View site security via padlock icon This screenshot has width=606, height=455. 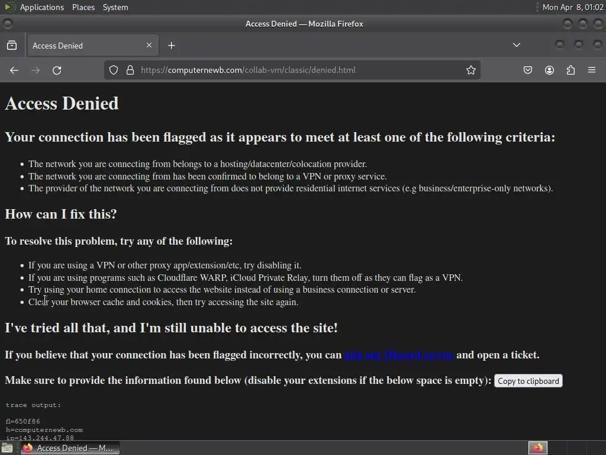click(130, 70)
